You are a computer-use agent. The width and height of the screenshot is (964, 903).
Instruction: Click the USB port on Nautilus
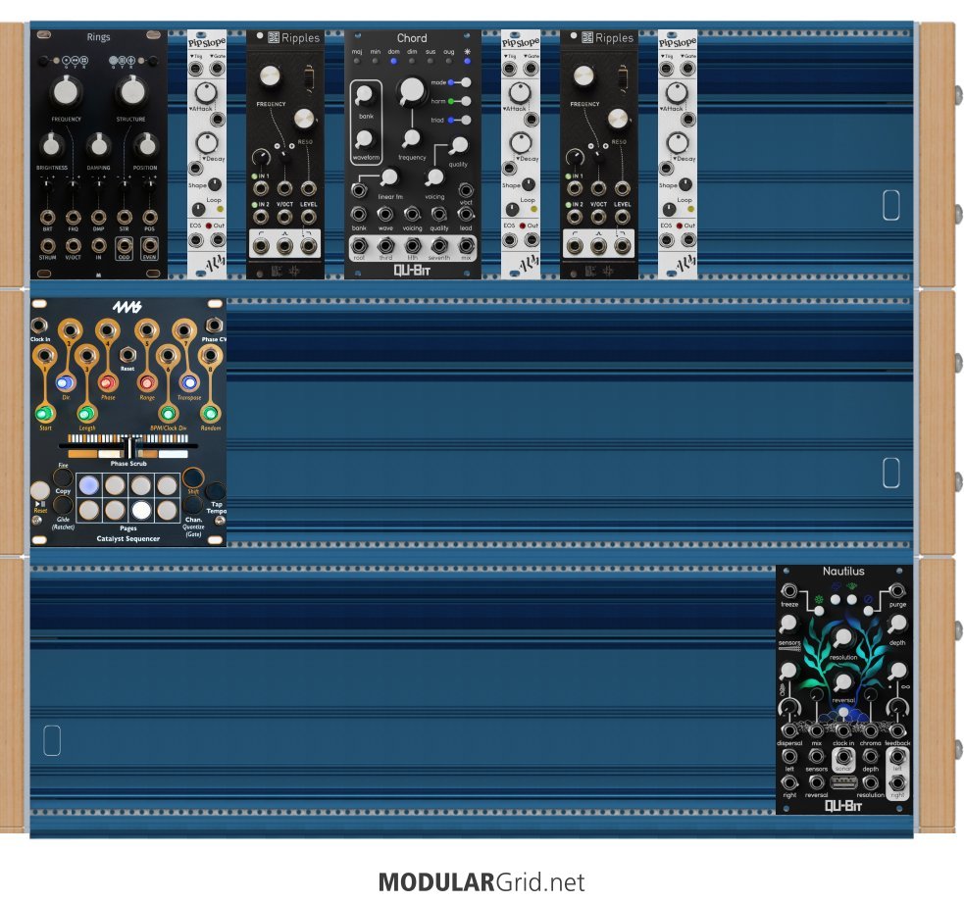842,782
